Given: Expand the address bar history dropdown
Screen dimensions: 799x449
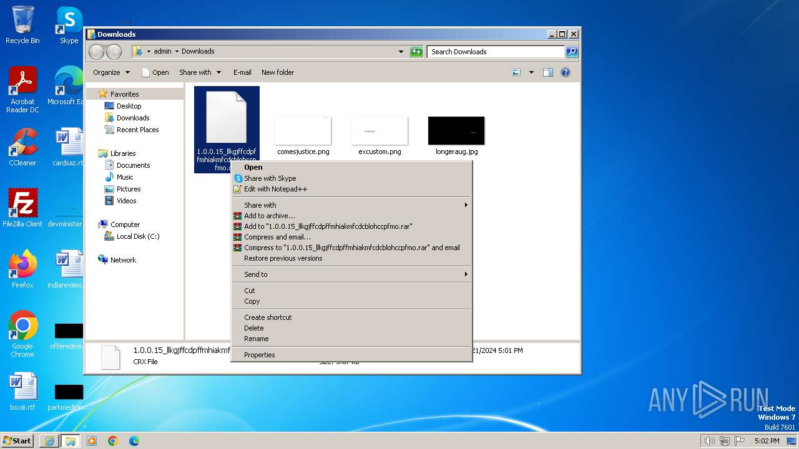Looking at the screenshot, I should click(x=401, y=52).
